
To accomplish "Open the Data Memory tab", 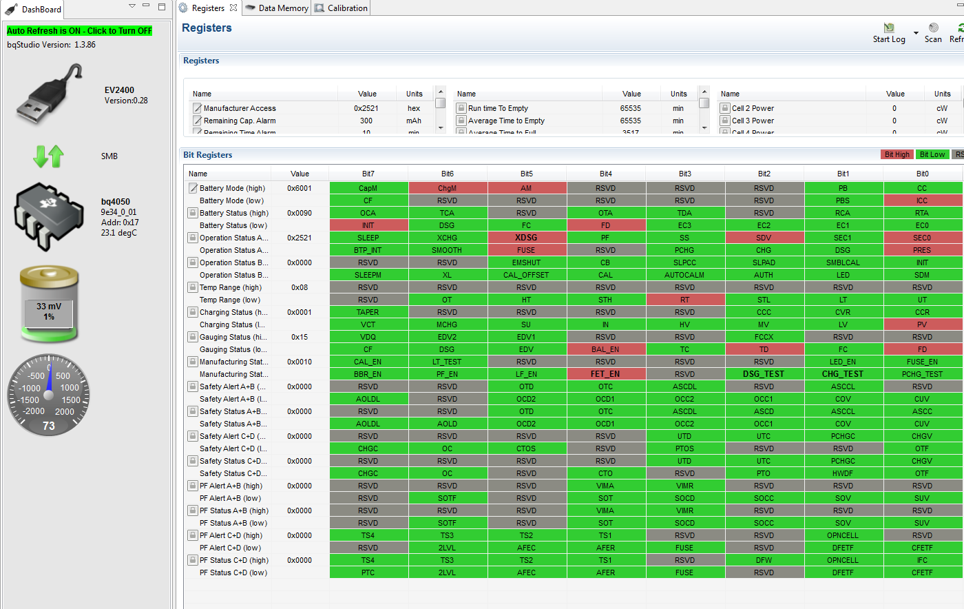I will tap(277, 8).
